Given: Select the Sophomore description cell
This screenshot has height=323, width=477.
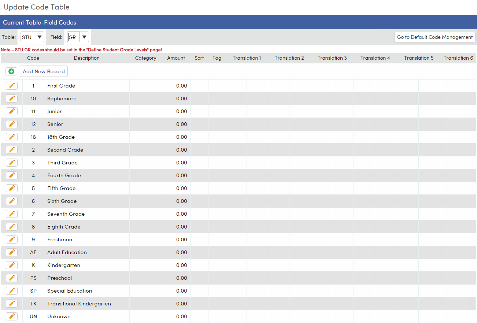Looking at the screenshot, I should pyautogui.click(x=87, y=99).
